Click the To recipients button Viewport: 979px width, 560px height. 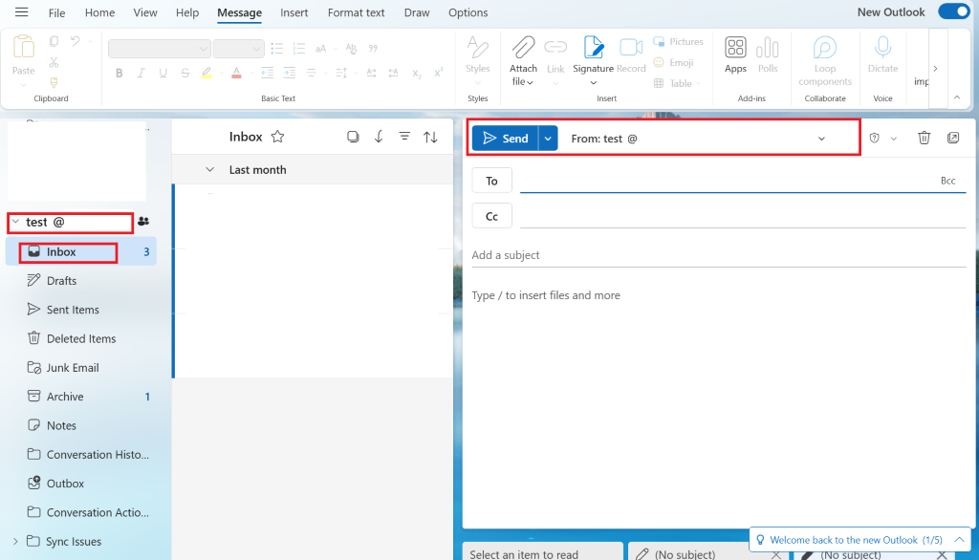492,181
